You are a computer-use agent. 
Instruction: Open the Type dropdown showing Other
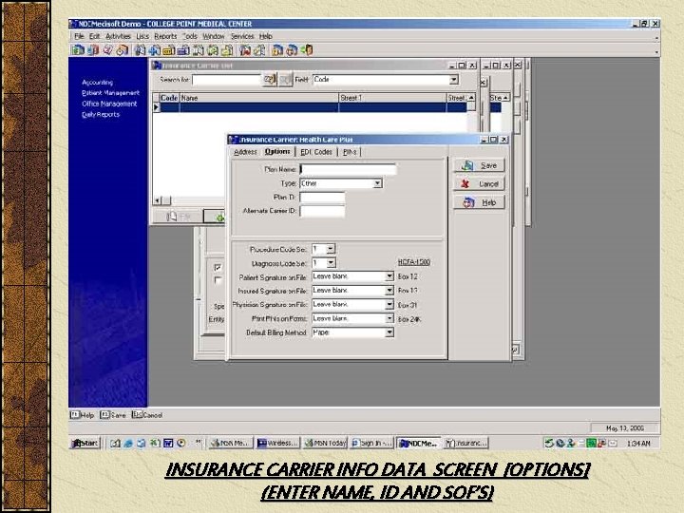coord(377,183)
